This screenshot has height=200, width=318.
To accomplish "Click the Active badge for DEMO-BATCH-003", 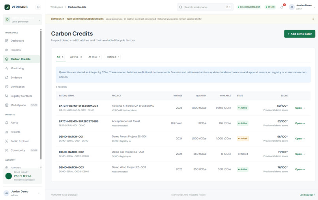I will 243,169.
